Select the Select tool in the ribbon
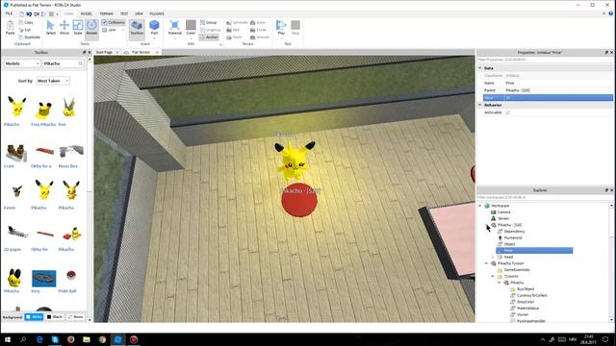Image resolution: width=616 pixels, height=346 pixels. pyautogui.click(x=50, y=28)
